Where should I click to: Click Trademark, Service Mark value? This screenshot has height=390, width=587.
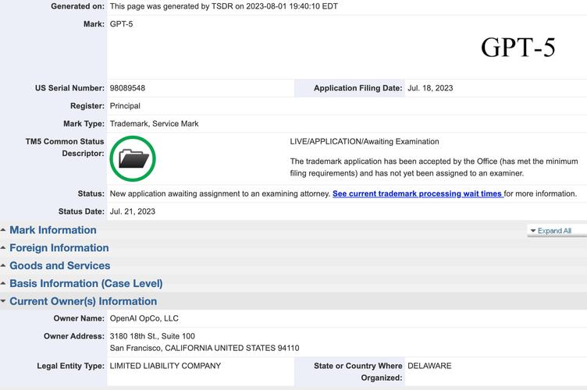[154, 124]
